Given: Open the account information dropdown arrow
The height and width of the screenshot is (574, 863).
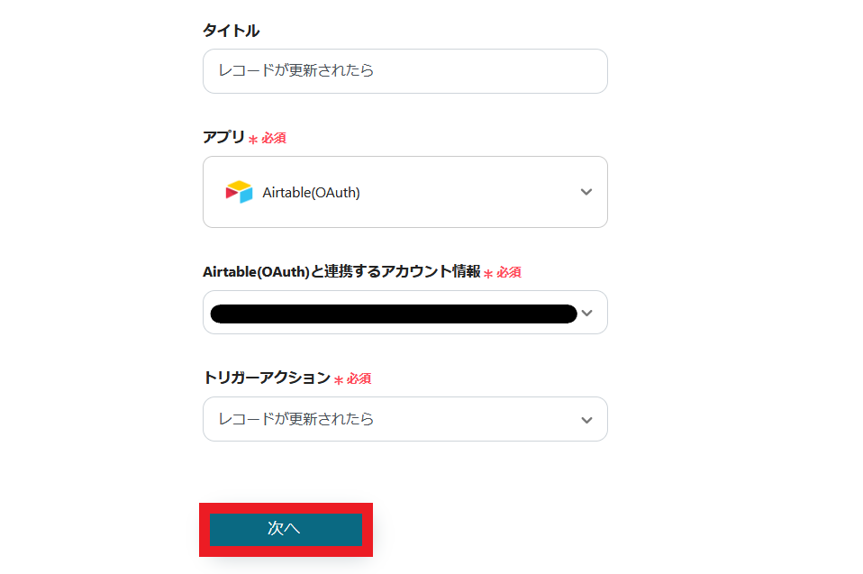Looking at the screenshot, I should (587, 313).
